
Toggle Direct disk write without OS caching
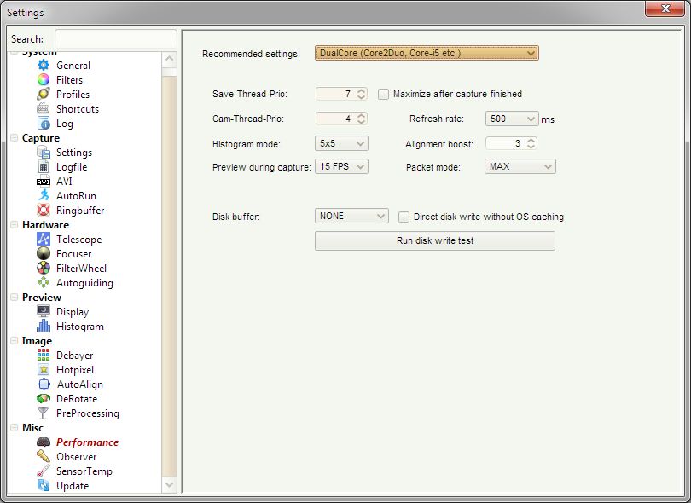click(x=404, y=217)
